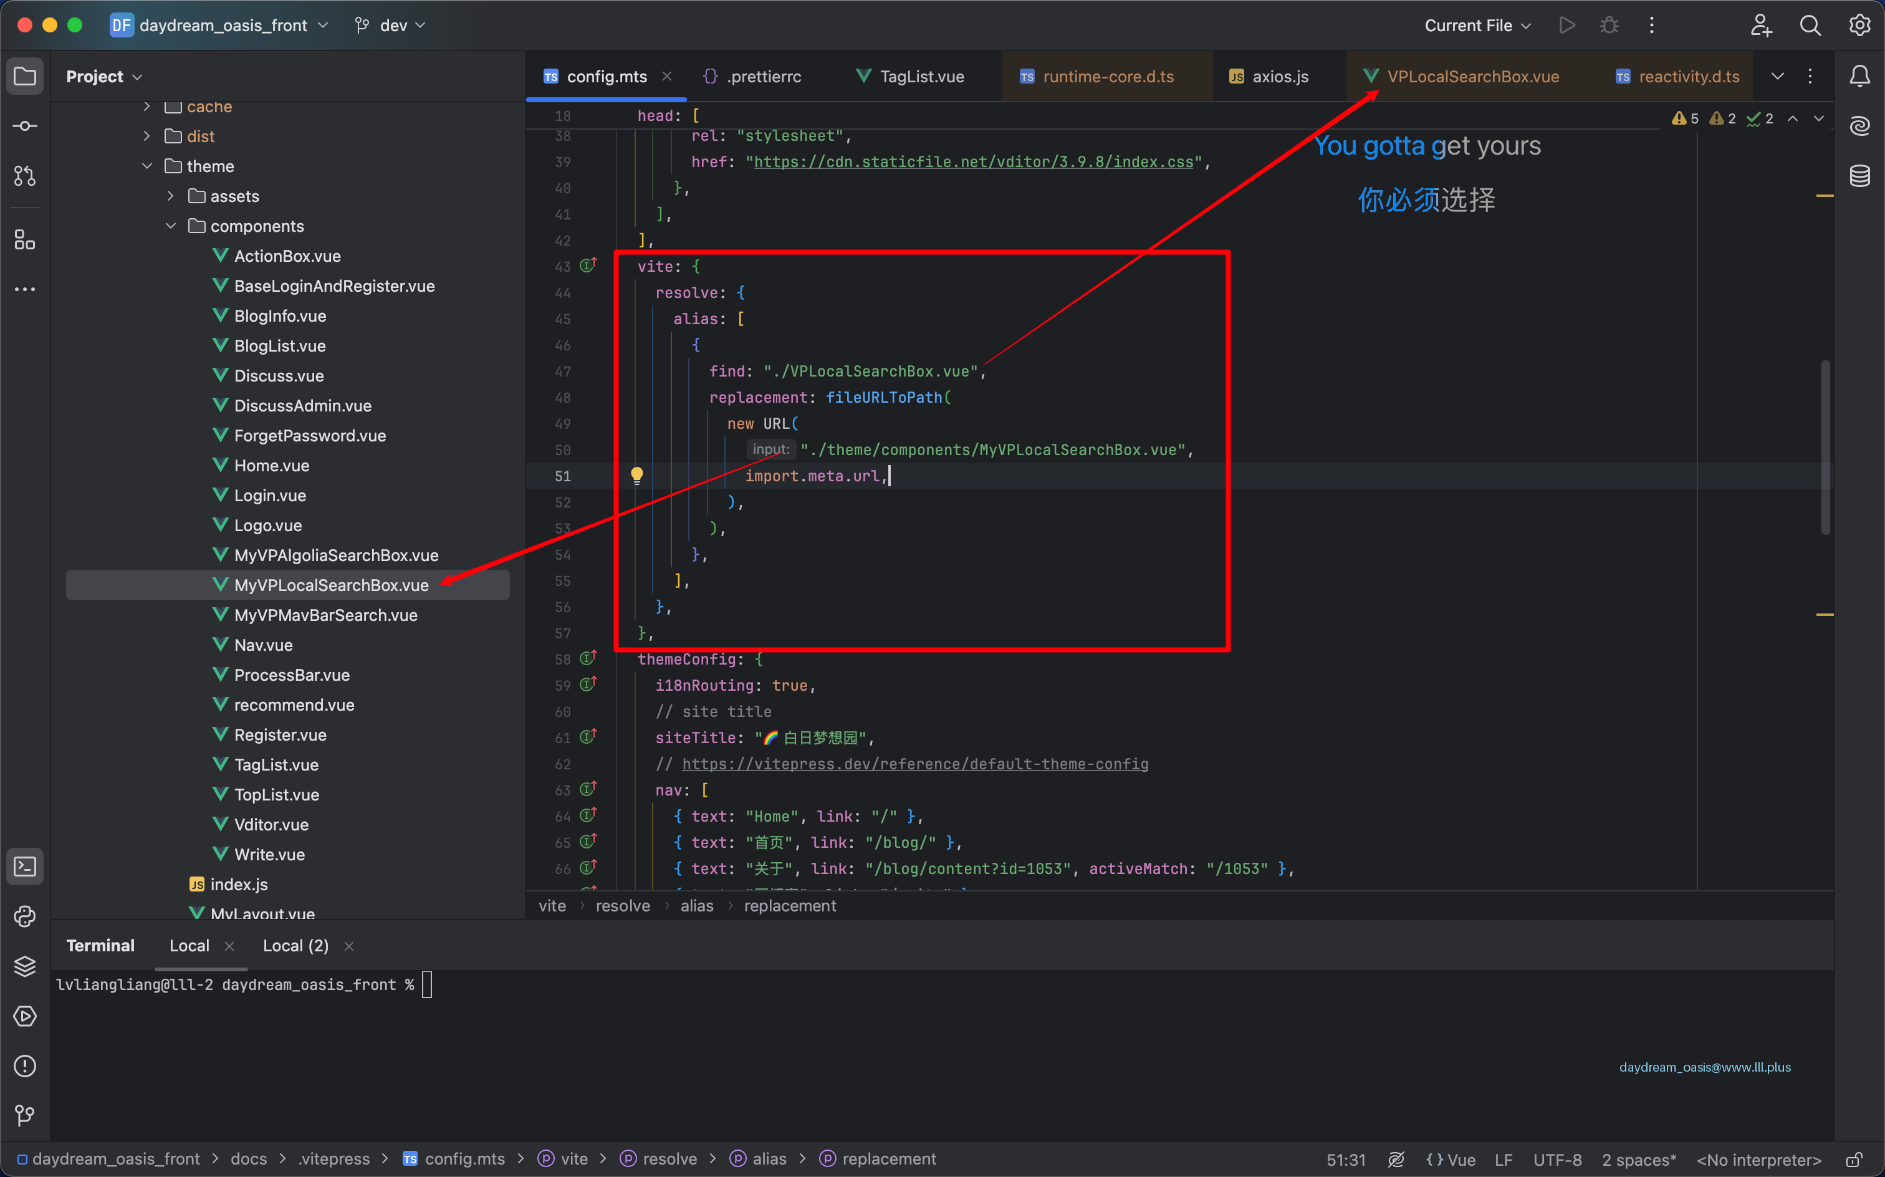Open the Layers icon in sidebar

(x=25, y=966)
